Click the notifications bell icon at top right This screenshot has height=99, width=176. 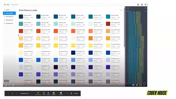pyautogui.click(x=138, y=5)
